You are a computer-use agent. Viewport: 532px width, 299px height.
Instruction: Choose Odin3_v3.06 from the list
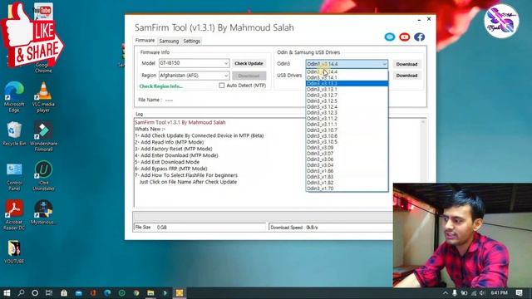point(347,159)
